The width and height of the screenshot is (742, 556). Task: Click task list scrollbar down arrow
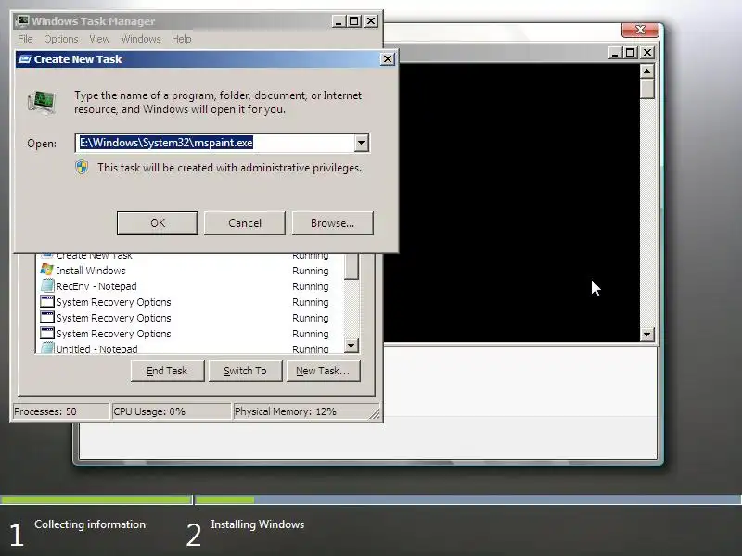pos(352,346)
